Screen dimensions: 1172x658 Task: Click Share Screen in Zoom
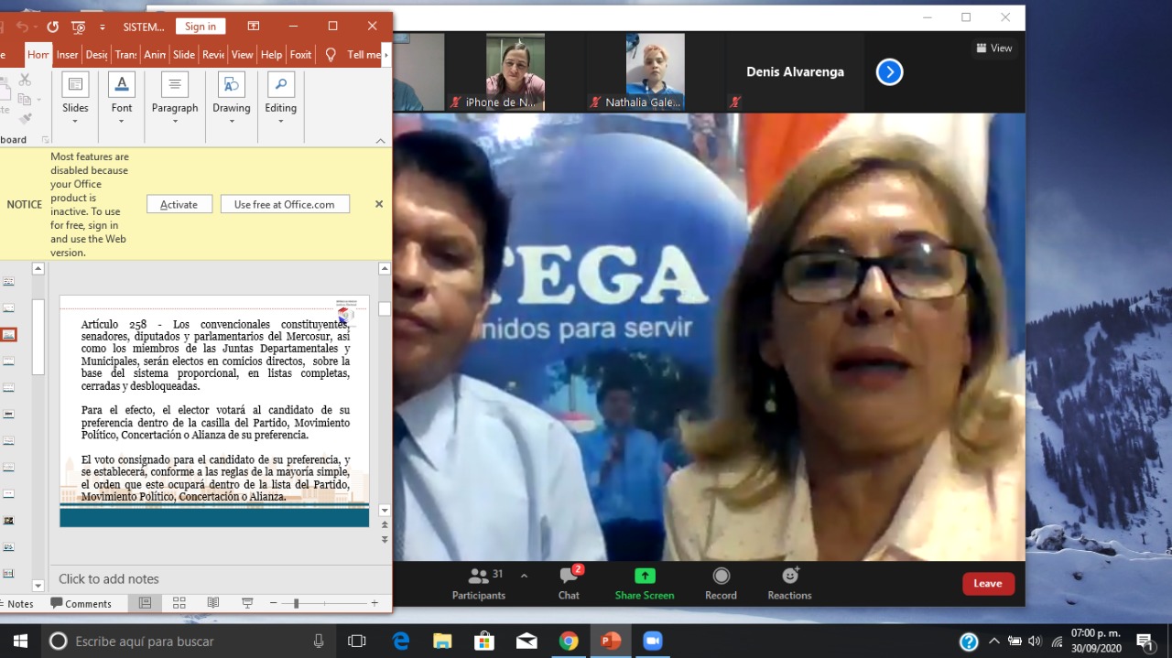click(x=645, y=583)
